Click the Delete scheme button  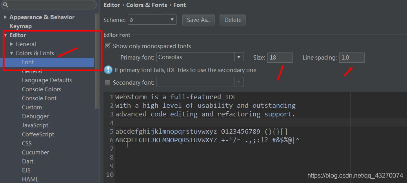click(x=233, y=20)
